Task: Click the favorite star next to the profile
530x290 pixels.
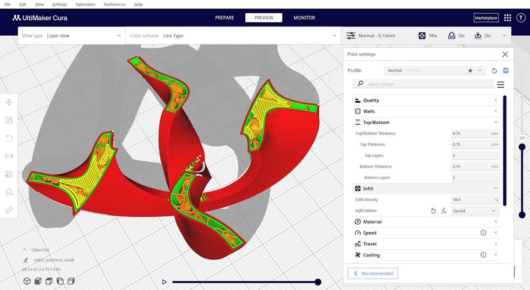Action: point(470,70)
